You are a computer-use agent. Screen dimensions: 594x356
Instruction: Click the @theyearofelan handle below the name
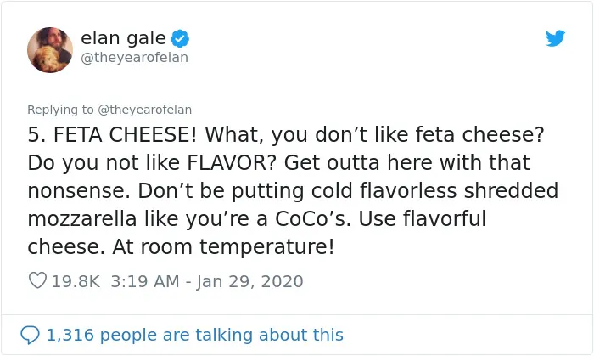click(x=134, y=57)
